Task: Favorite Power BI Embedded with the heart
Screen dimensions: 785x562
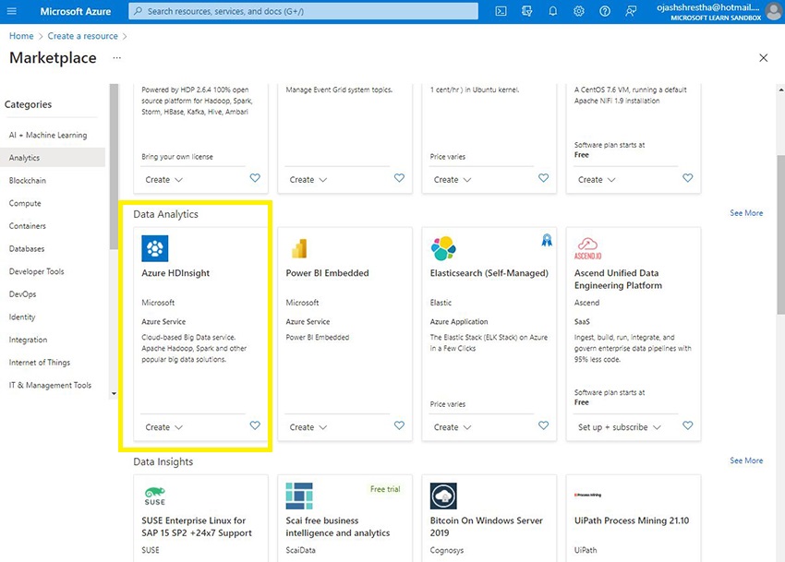Action: pos(399,426)
